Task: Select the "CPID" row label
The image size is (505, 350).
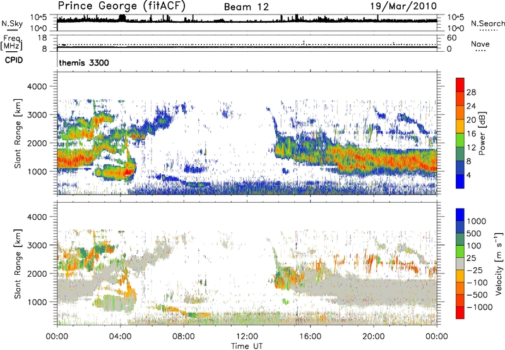Action: coord(14,60)
